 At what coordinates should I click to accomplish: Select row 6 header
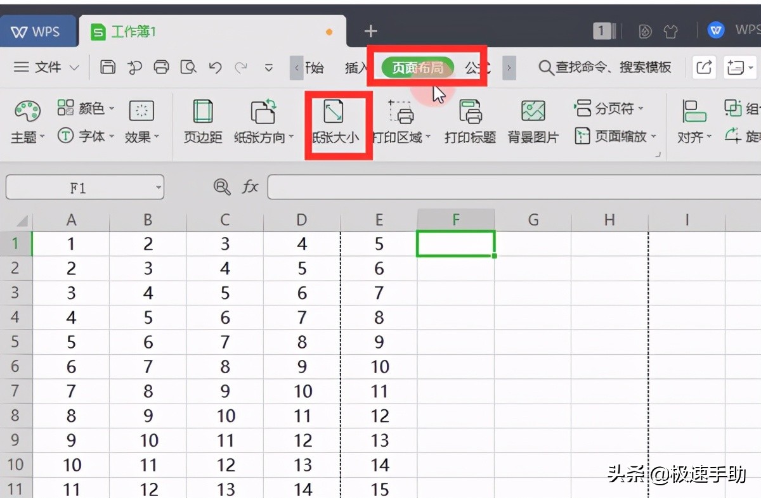[16, 366]
